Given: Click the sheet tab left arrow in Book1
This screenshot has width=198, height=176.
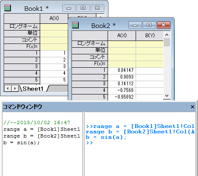Looking at the screenshot, I should click(8, 88).
